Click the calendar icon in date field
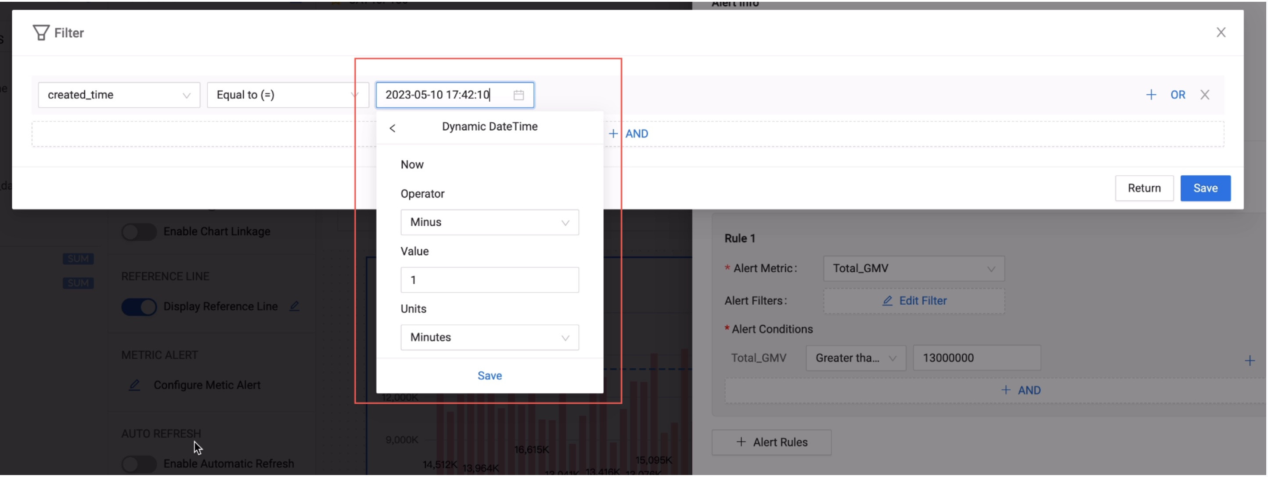Image resolution: width=1268 pixels, height=477 pixels. [519, 95]
